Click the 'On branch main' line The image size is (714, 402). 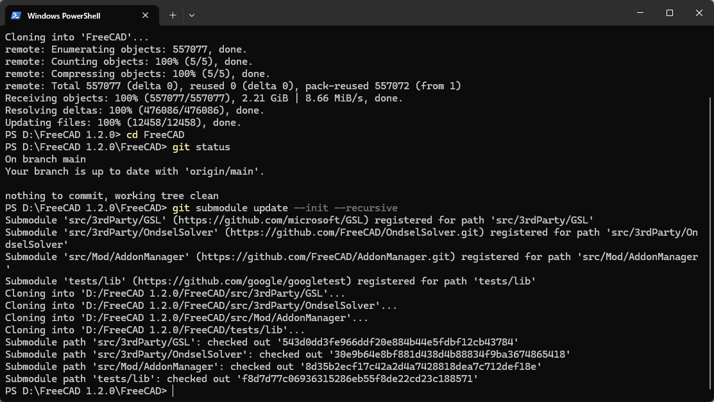click(x=46, y=159)
